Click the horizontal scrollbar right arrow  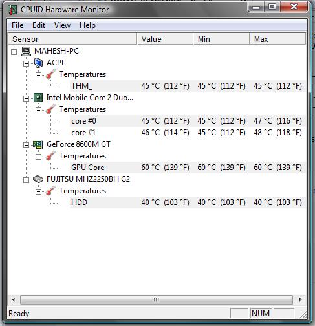click(300, 299)
